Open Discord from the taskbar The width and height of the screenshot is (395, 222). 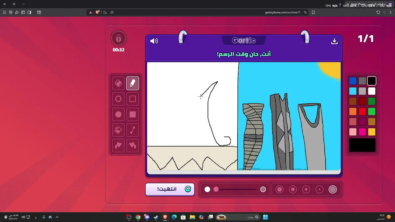tap(147, 217)
